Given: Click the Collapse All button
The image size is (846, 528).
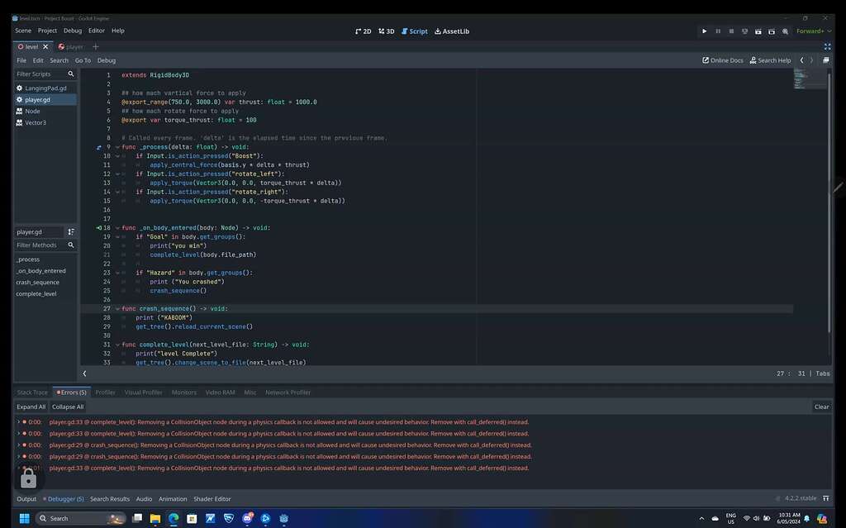Looking at the screenshot, I should pyautogui.click(x=68, y=407).
